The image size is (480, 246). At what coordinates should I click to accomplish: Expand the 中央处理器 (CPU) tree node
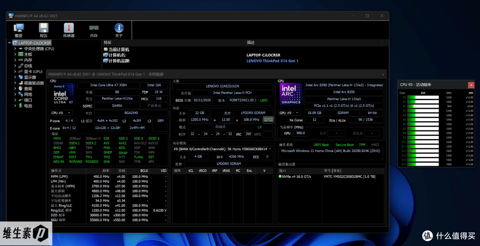pos(15,48)
